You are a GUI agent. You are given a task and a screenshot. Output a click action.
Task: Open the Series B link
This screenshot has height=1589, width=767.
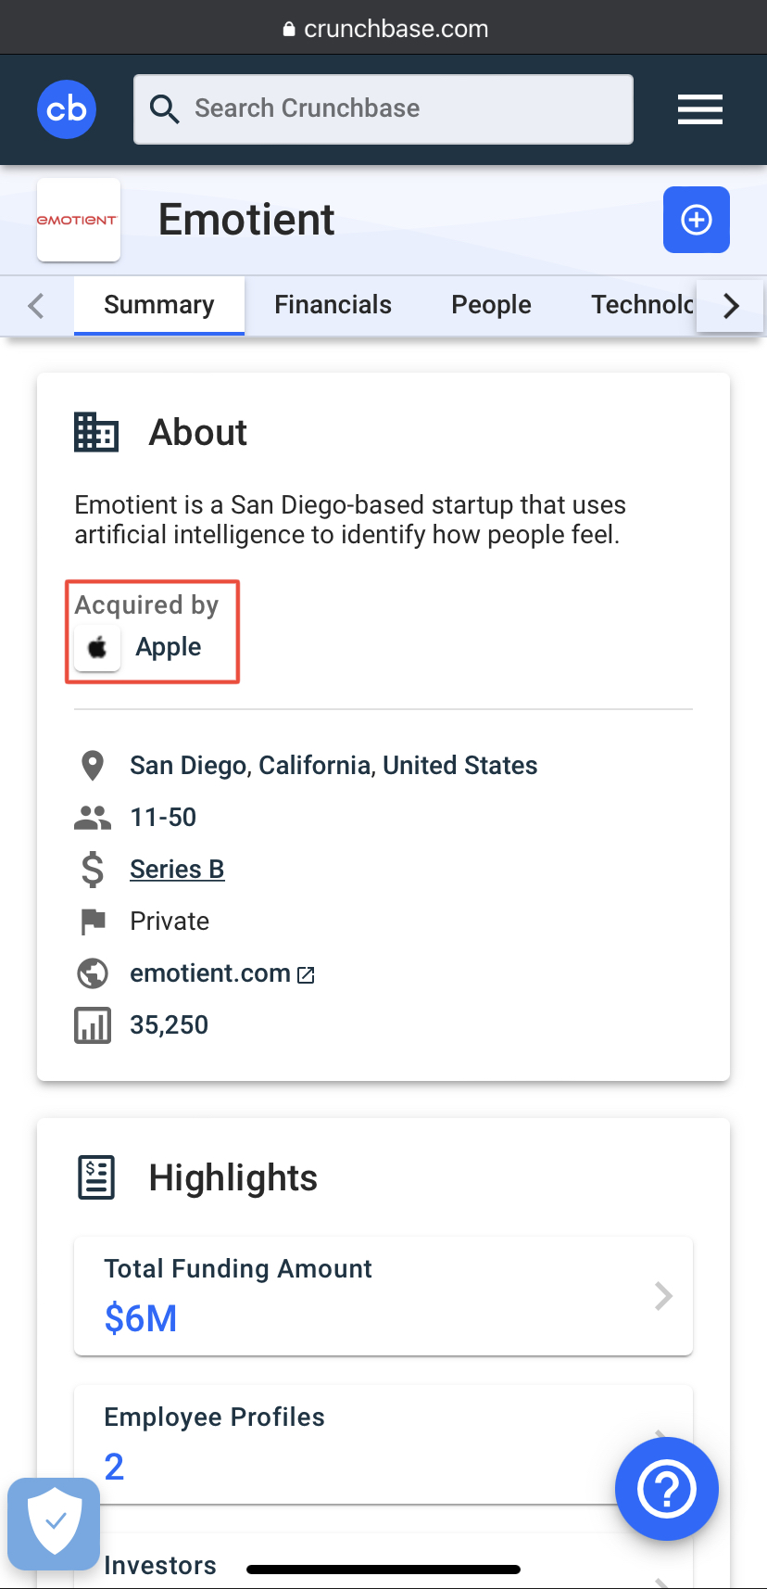[x=177, y=870]
